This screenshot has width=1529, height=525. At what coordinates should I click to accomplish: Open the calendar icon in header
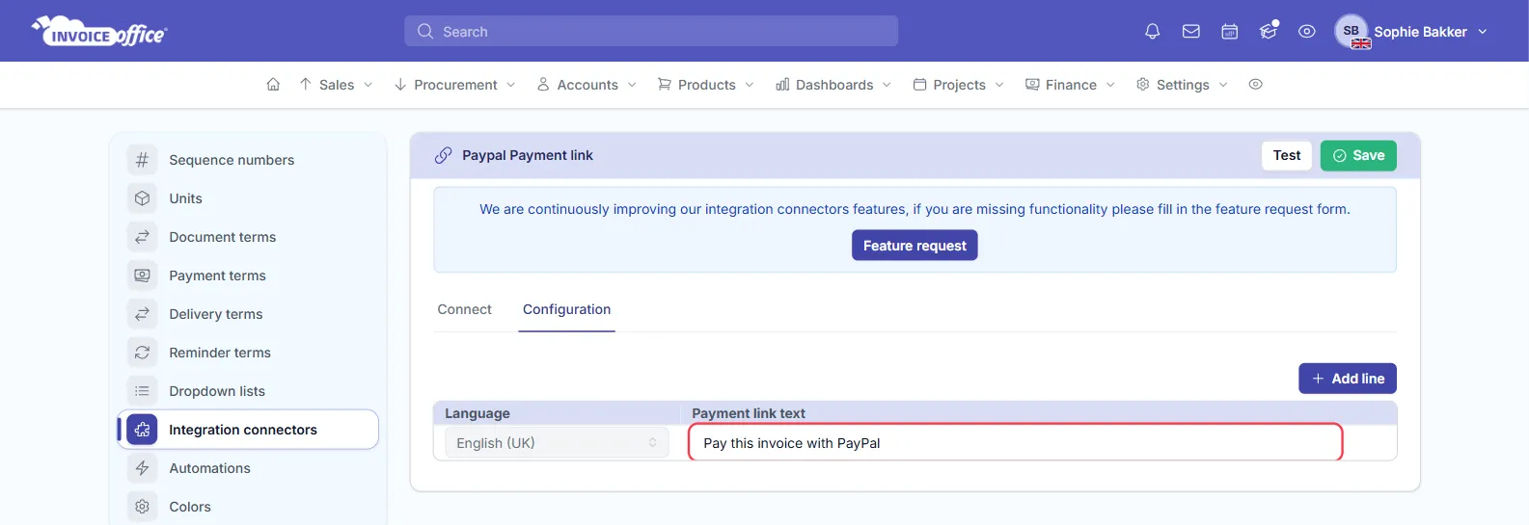(1229, 32)
